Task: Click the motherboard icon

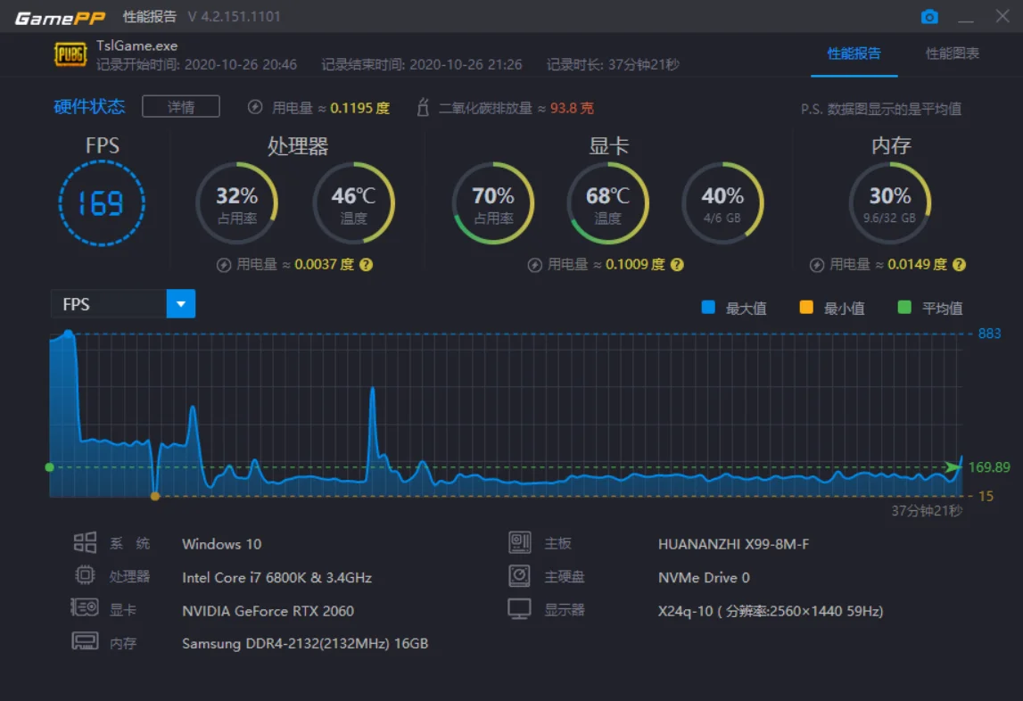Action: point(519,542)
